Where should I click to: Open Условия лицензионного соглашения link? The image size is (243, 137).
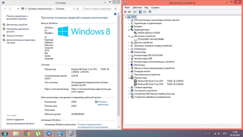coord(93,126)
